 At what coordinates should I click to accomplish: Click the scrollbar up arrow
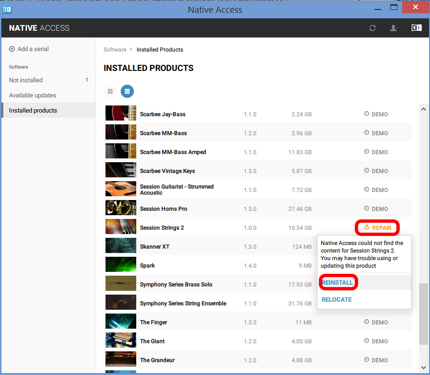tap(423, 109)
